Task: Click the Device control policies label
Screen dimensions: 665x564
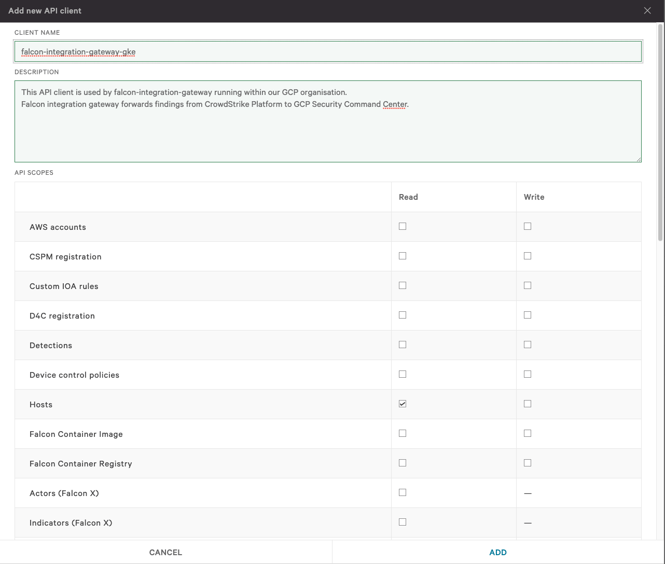Action: (x=74, y=375)
